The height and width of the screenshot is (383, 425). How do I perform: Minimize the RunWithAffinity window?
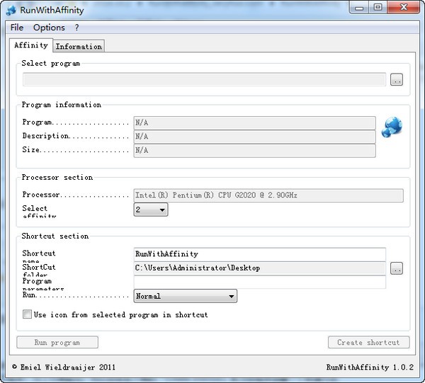tap(359, 8)
